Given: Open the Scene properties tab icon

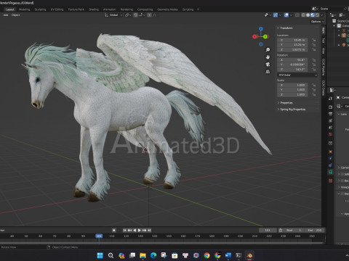Looking at the screenshot, I should click(x=330, y=128).
